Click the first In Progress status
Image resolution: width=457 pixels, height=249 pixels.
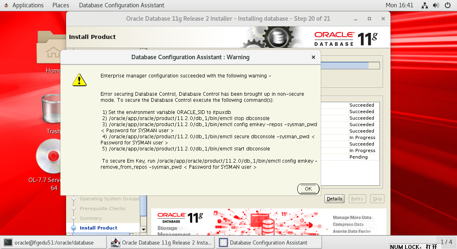tap(362, 137)
